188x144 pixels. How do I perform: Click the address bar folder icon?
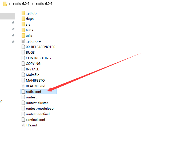(5, 4)
